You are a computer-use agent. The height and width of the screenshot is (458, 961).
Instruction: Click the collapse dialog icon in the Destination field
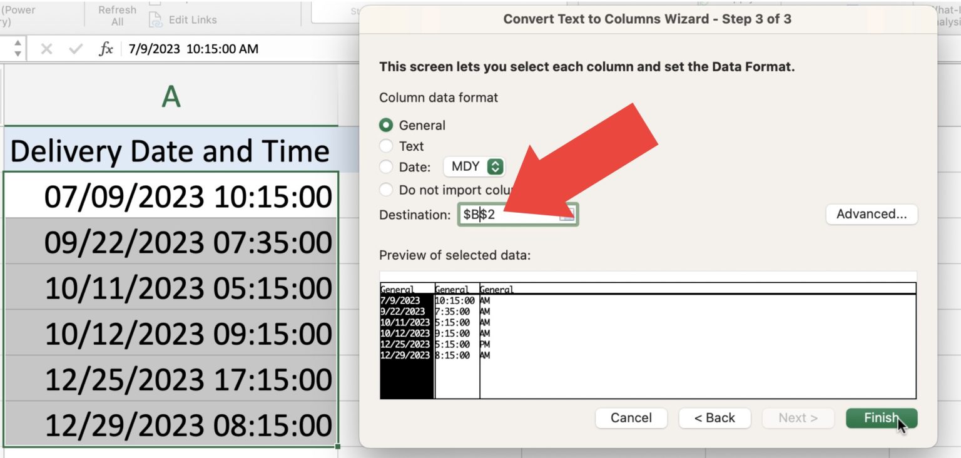click(567, 215)
